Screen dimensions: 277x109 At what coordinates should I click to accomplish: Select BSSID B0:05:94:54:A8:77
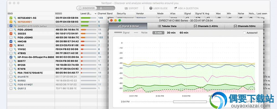coord(67,73)
